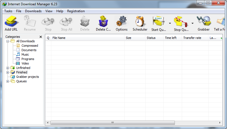Click the IDM title bar app icon

coord(4,4)
